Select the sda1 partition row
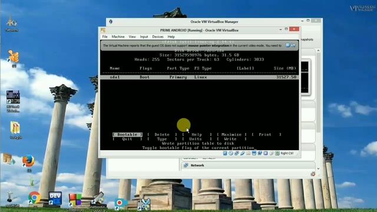Viewport: 377px width, 212px height. tap(200, 77)
